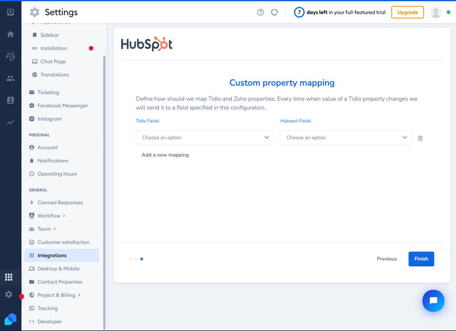Click the Settings gear header icon
The width and height of the screenshot is (456, 331).
click(35, 12)
